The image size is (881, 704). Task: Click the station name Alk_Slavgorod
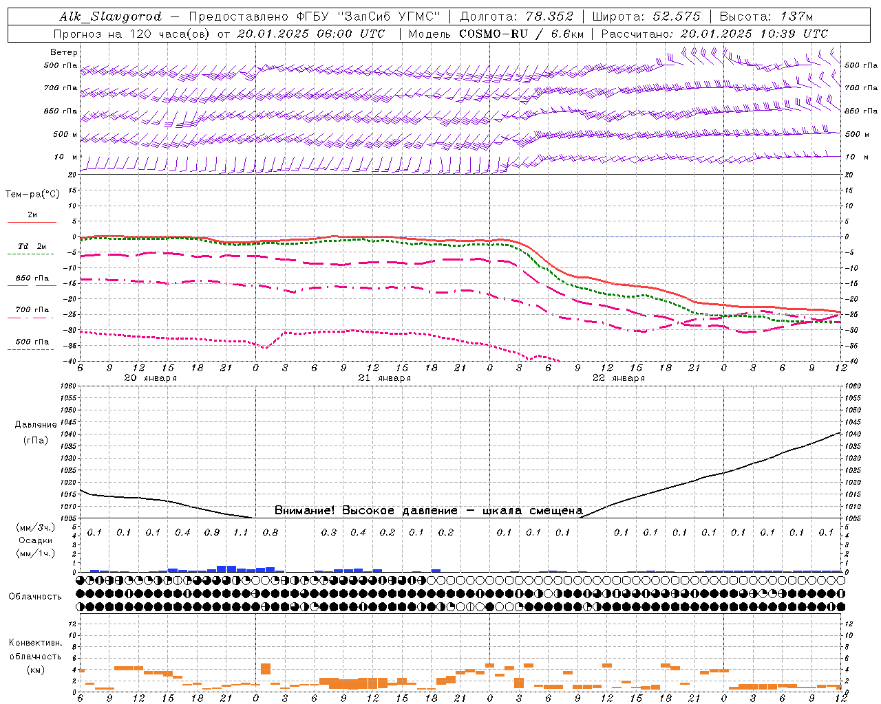111,17
